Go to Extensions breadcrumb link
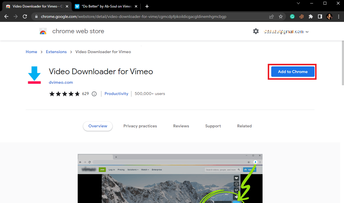 point(56,52)
